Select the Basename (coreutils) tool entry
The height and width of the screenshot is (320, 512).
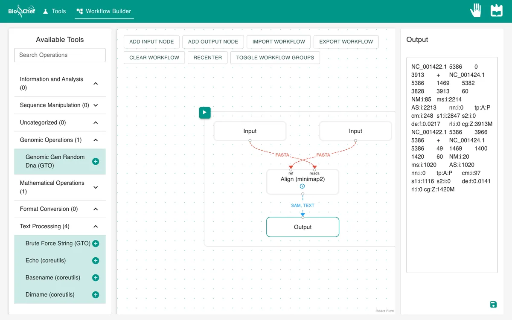pyautogui.click(x=60, y=278)
